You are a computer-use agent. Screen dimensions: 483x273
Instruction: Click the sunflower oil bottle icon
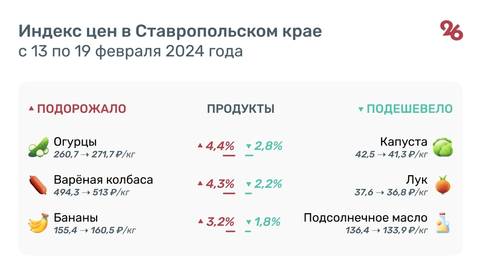coord(443,223)
